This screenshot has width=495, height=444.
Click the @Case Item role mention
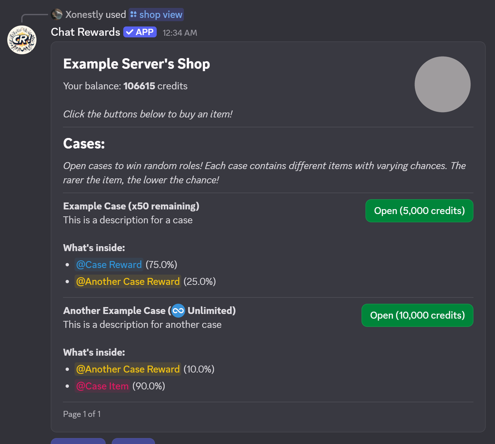click(102, 386)
